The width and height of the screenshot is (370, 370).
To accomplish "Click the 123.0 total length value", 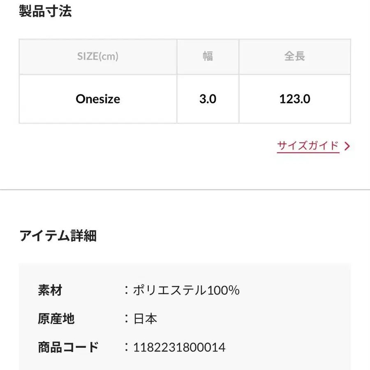I will 294,99.
